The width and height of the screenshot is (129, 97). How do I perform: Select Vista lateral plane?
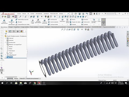tap(11, 51)
